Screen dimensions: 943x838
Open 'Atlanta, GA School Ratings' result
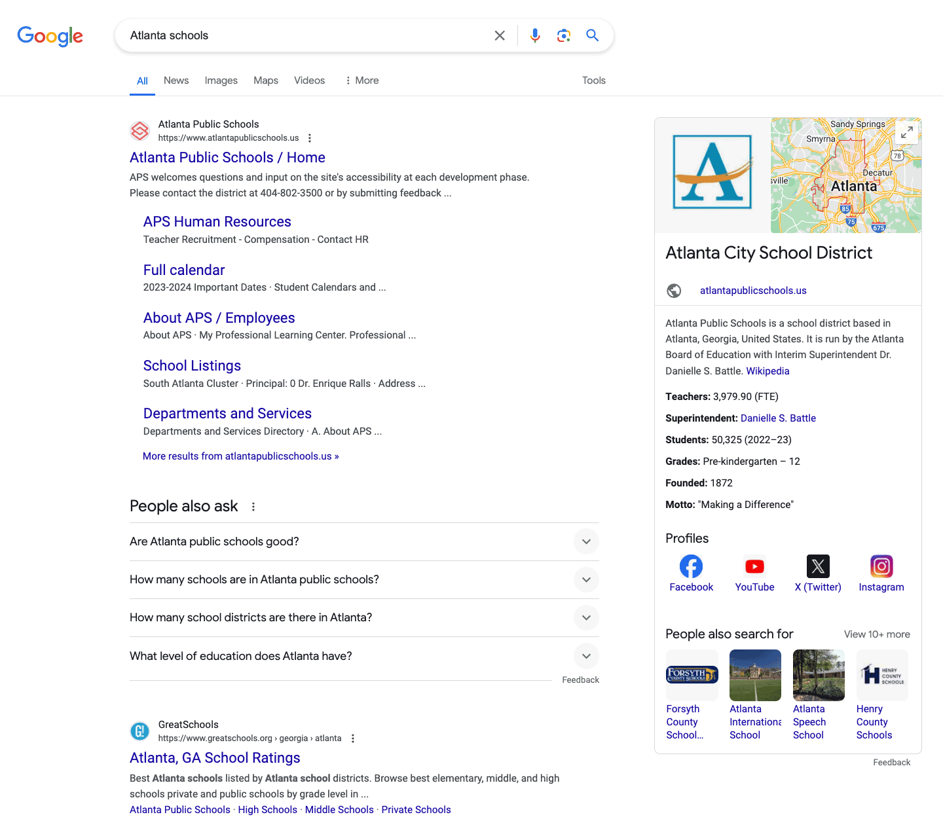215,758
